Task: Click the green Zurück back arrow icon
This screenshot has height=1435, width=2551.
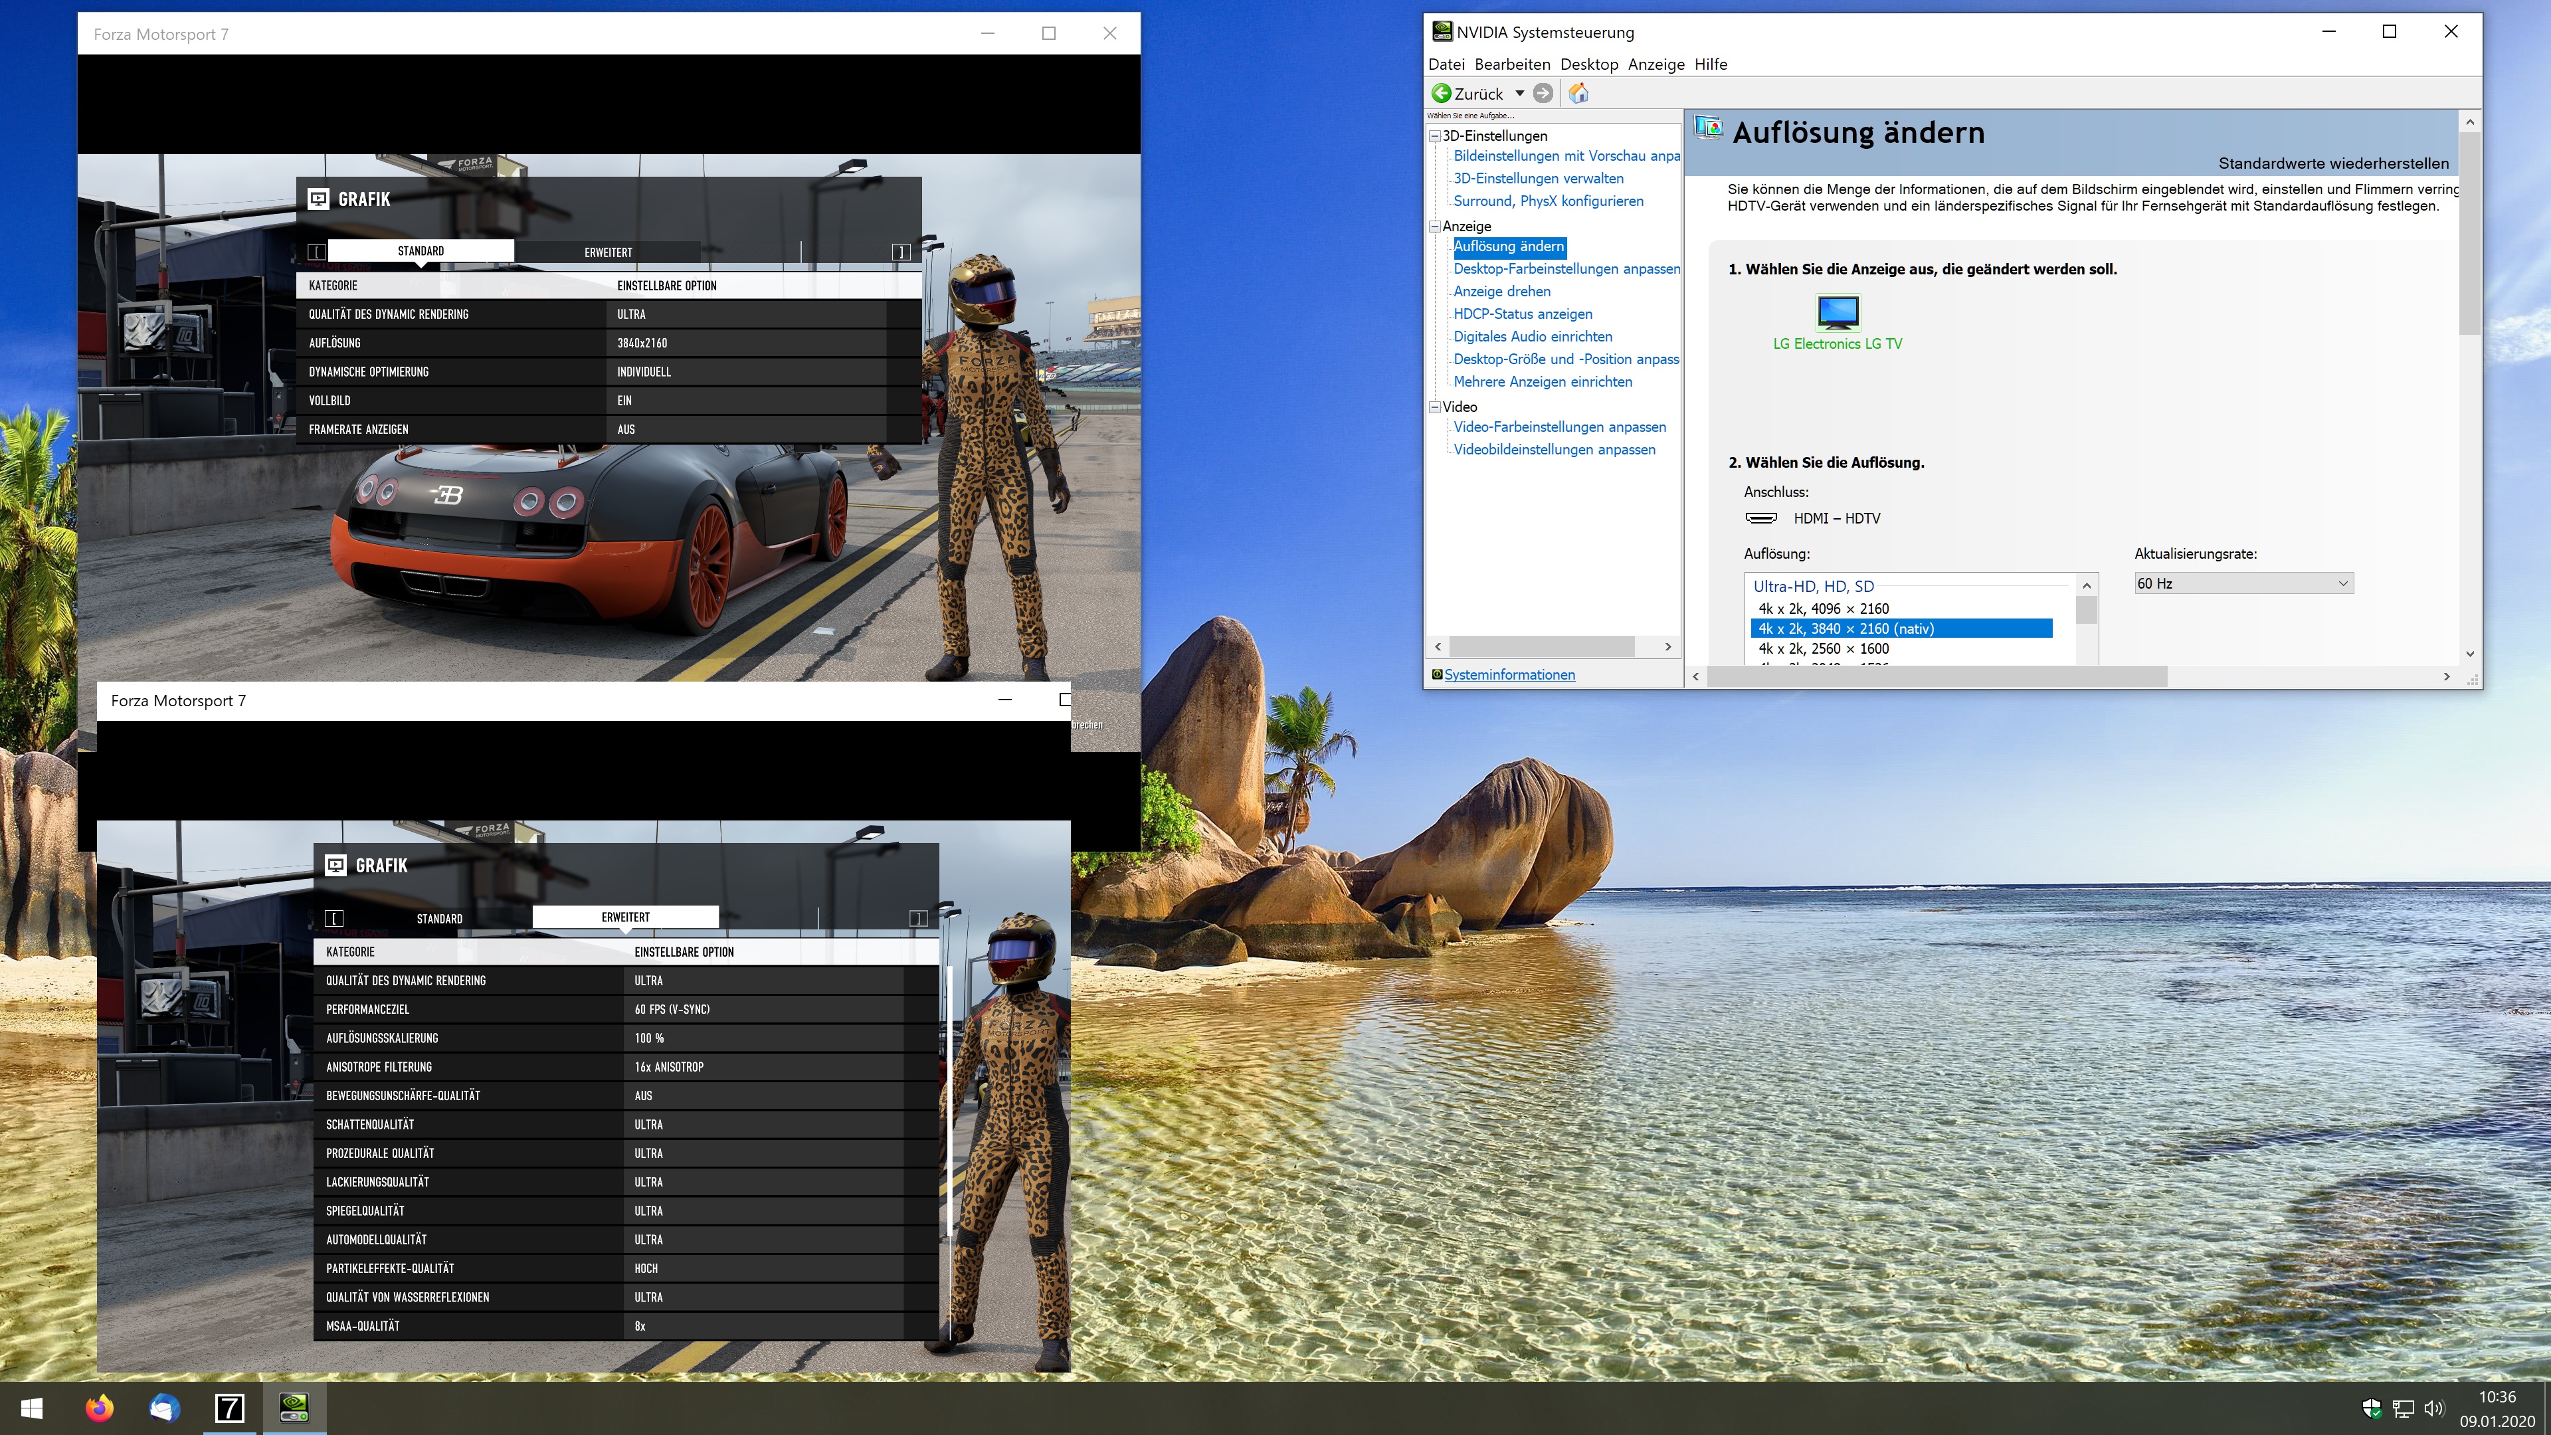Action: tap(1442, 93)
